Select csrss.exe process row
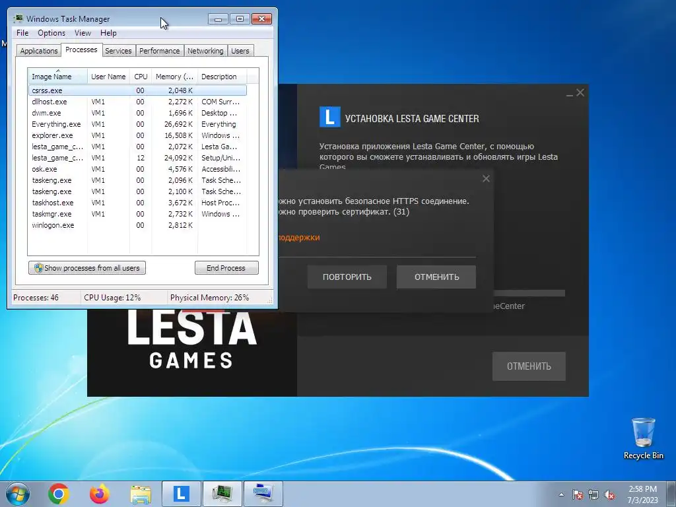This screenshot has height=507, width=676. click(x=137, y=90)
